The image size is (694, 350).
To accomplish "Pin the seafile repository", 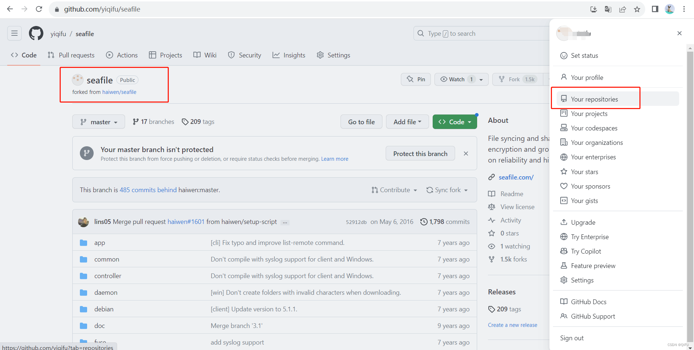I will click(416, 79).
